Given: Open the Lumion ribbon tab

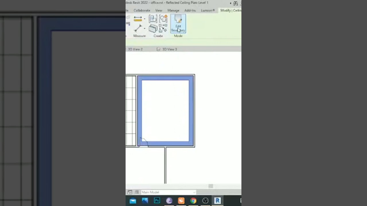Looking at the screenshot, I should pos(208,10).
